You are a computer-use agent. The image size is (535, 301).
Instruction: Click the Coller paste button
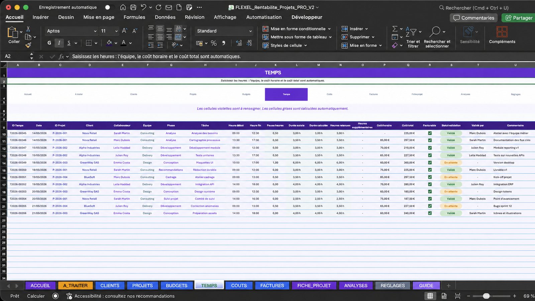(x=14, y=35)
